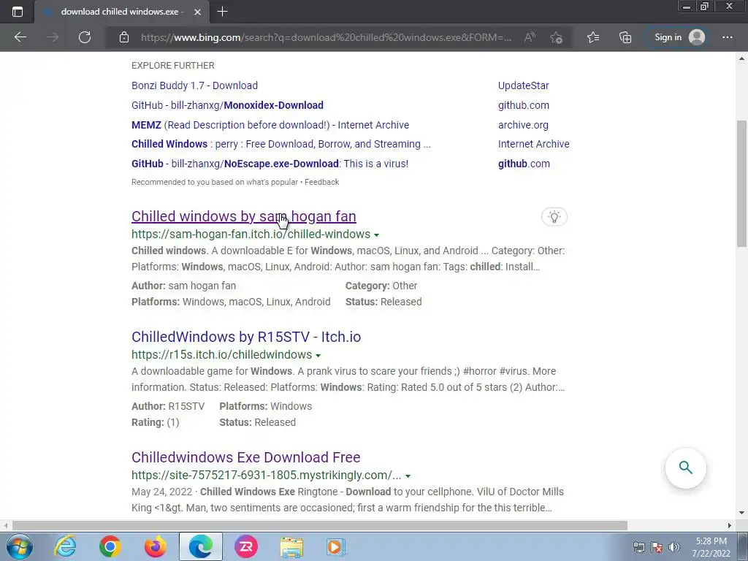Go back to previous page
Image resolution: width=748 pixels, height=561 pixels.
point(20,37)
